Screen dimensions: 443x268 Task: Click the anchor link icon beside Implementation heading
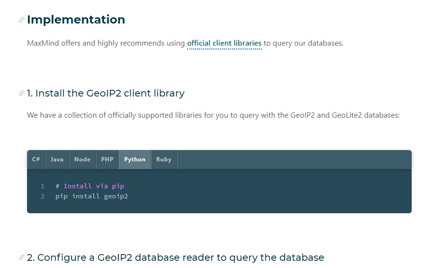coord(22,20)
